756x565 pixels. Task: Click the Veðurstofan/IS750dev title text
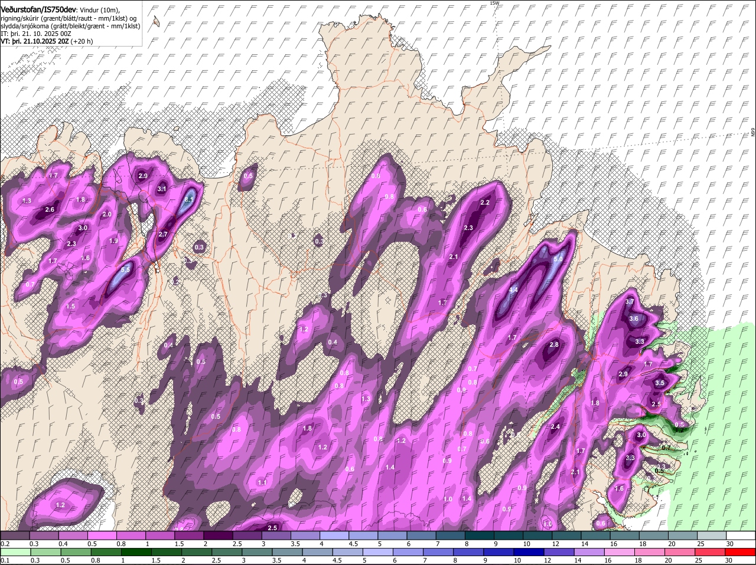38,10
